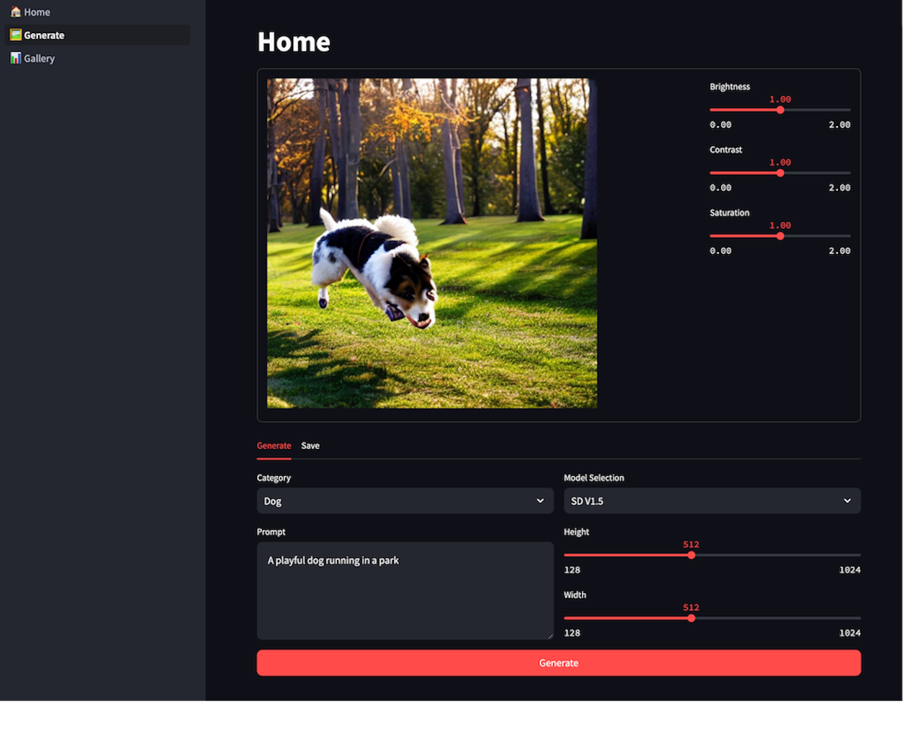Click the Width slider handle
Image resolution: width=903 pixels, height=737 pixels.
point(691,618)
